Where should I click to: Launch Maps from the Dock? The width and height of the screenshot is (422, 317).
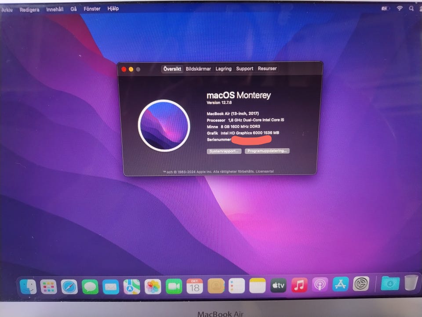point(131,287)
